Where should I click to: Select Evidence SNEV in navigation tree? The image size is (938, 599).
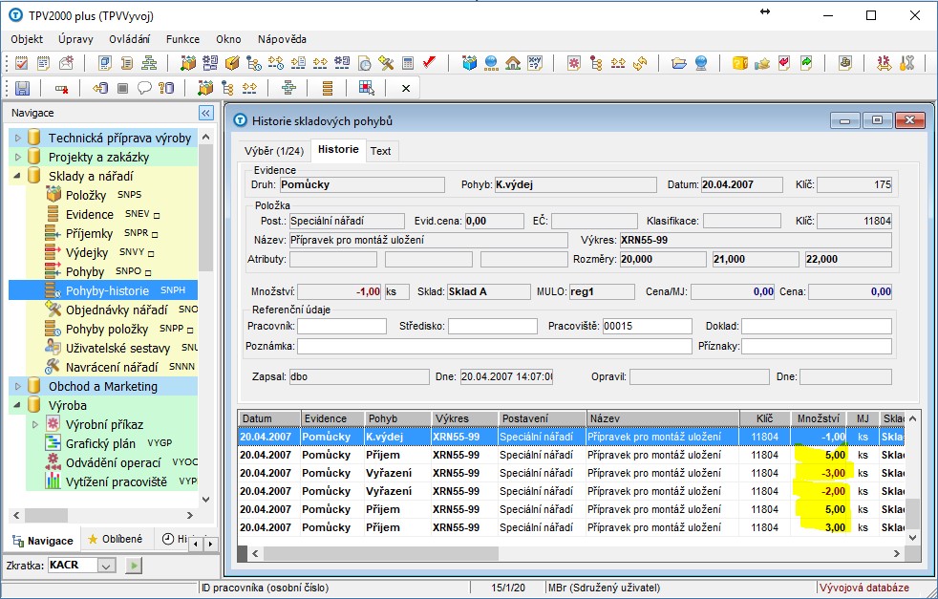103,214
